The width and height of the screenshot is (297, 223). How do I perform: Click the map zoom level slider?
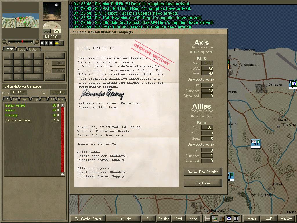tap(21, 42)
